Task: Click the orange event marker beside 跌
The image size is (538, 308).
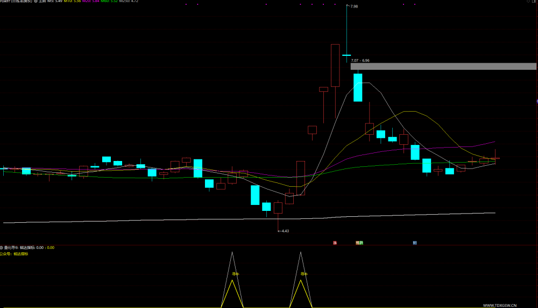Action: tap(358, 243)
